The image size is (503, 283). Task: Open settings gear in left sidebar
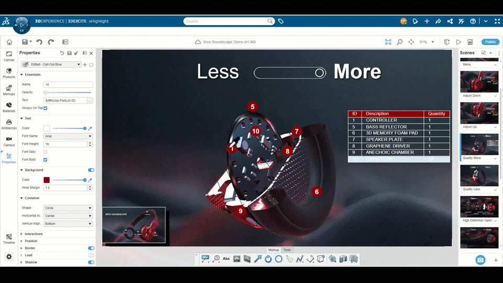click(x=9, y=257)
